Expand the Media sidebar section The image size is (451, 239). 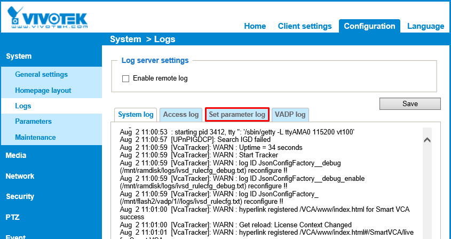(x=16, y=156)
